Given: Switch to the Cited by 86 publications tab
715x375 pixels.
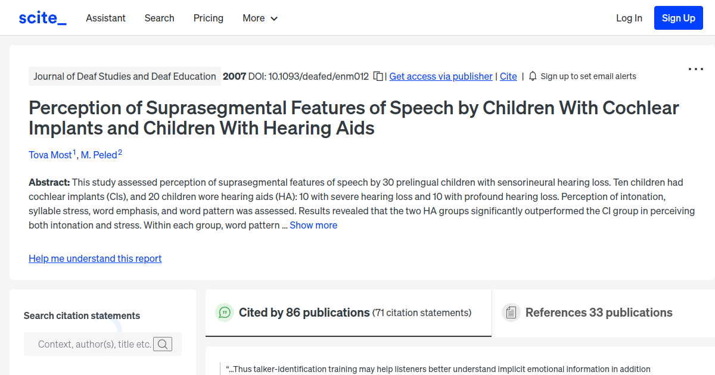Looking at the screenshot, I should click(x=303, y=312).
